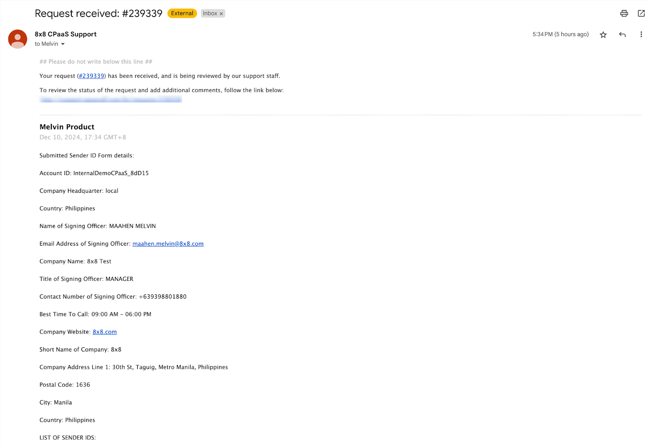
Task: Open the #239339 request link
Action: (92, 76)
